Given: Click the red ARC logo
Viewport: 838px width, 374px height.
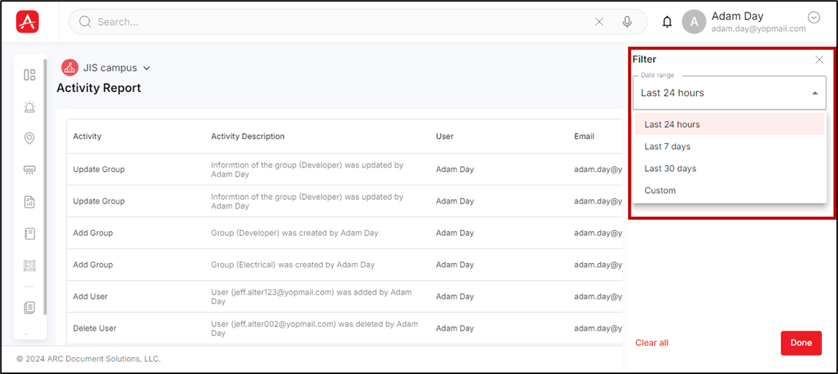Looking at the screenshot, I should coord(27,22).
